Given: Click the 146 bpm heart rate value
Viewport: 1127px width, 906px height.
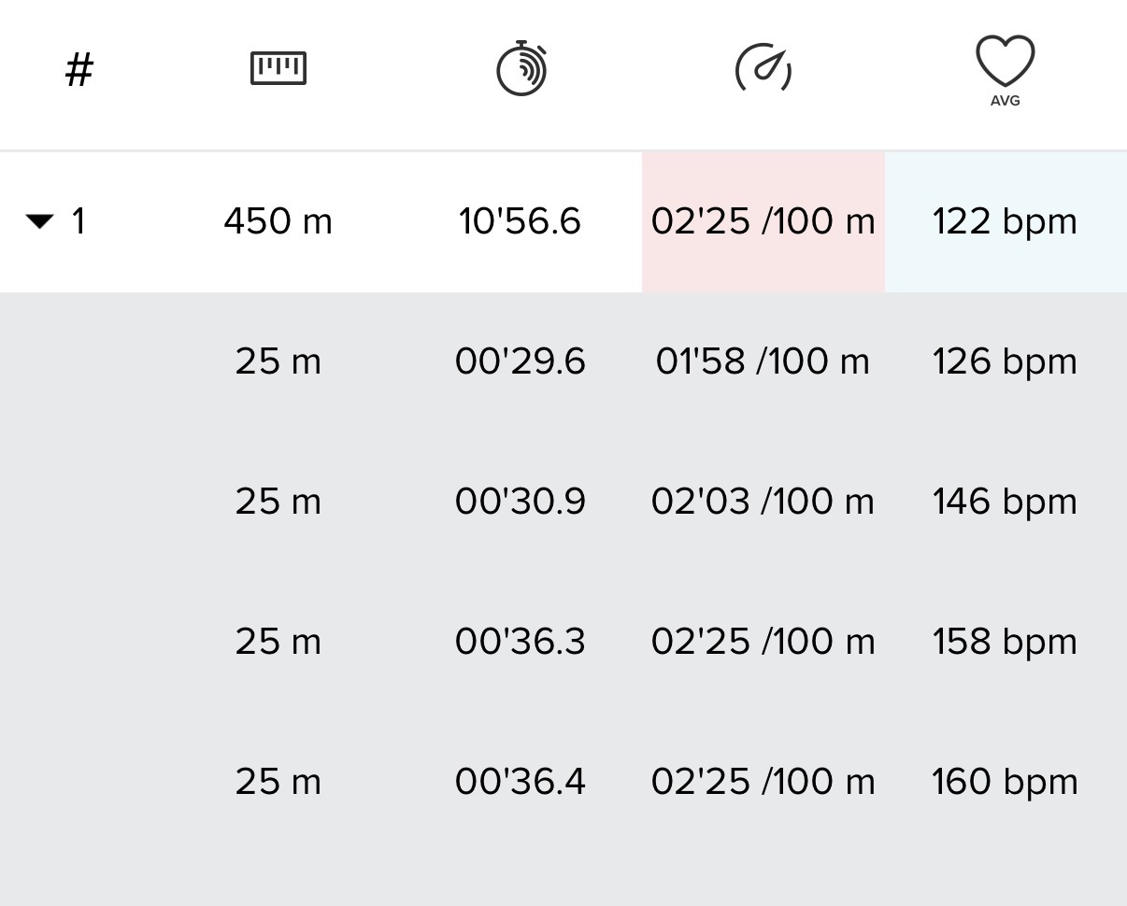Looking at the screenshot, I should click(1005, 502).
